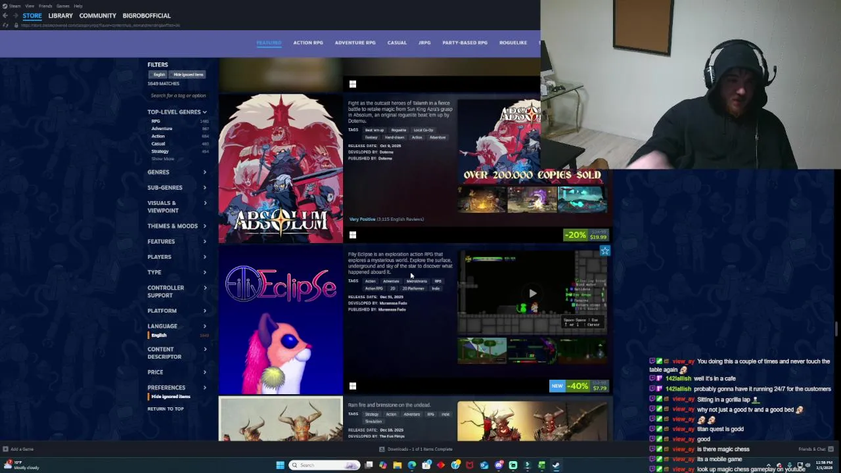841x473 pixels.
Task: Go back with the browser back arrow
Action: [5, 16]
